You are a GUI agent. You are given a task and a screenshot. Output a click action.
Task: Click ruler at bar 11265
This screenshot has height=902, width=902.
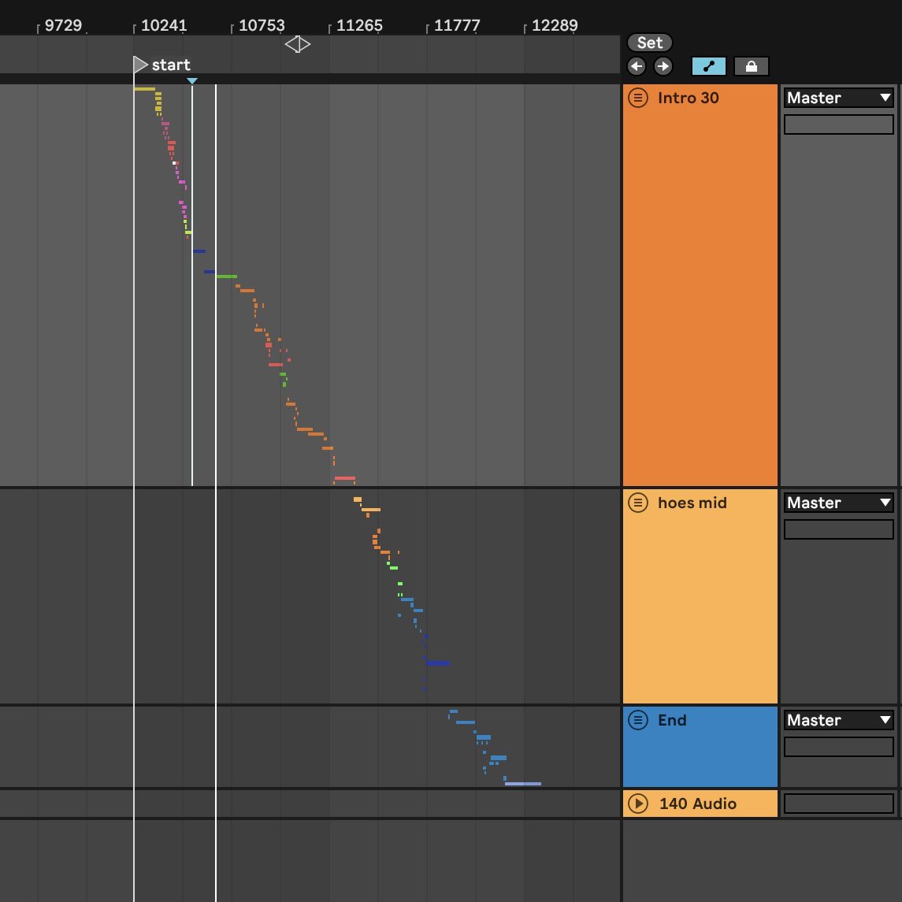click(x=359, y=25)
